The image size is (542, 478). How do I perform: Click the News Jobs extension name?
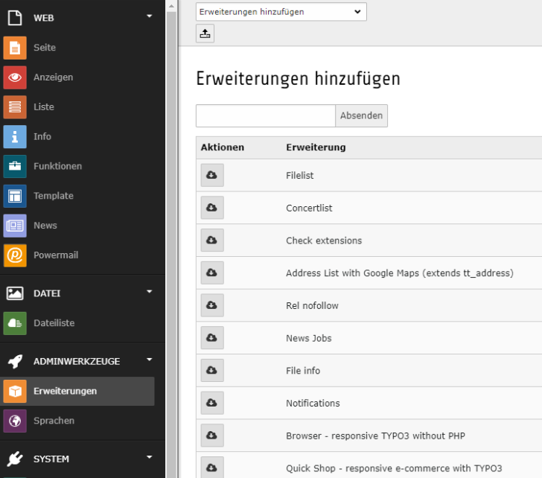309,338
